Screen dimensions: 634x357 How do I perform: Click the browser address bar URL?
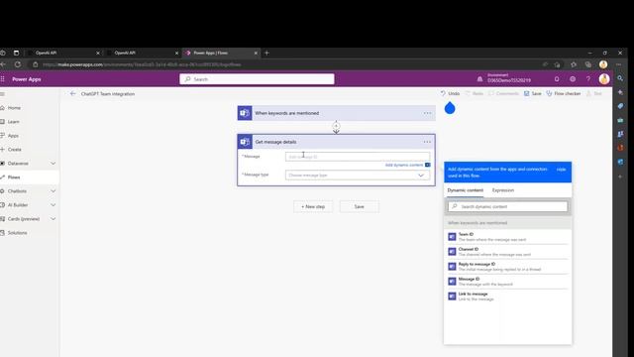142,64
